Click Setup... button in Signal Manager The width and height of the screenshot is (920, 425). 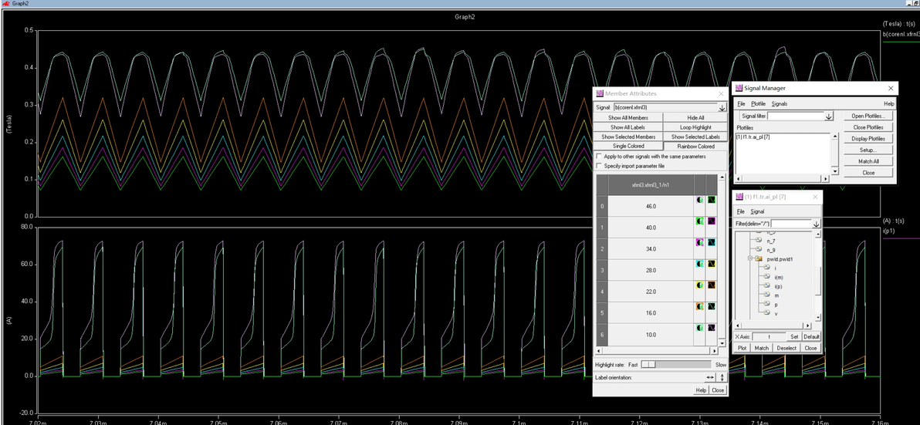click(x=868, y=150)
